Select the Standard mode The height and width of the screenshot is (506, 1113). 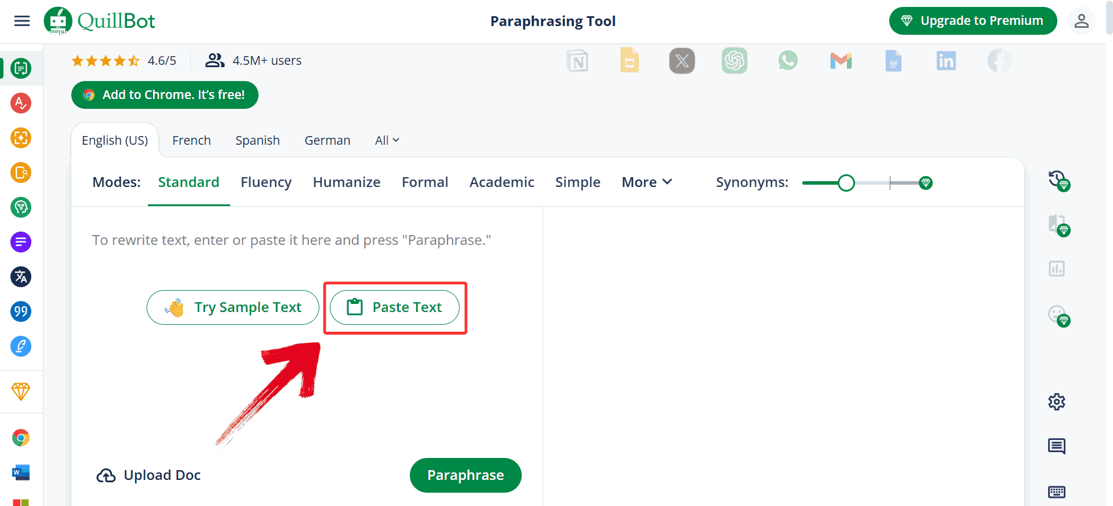(x=189, y=182)
